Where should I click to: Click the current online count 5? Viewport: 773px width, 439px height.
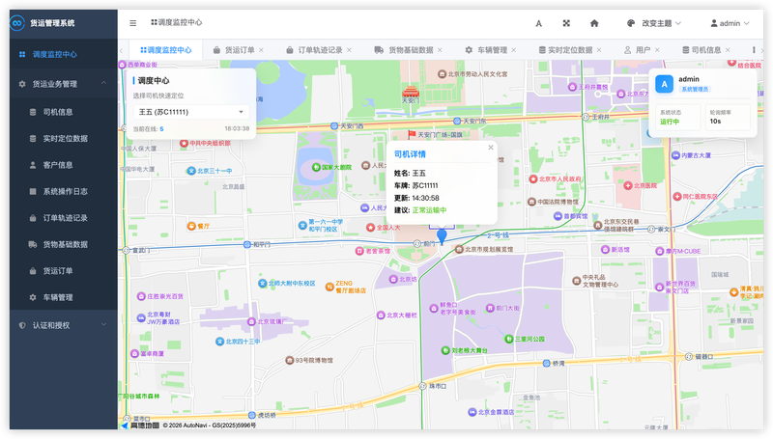pos(161,129)
